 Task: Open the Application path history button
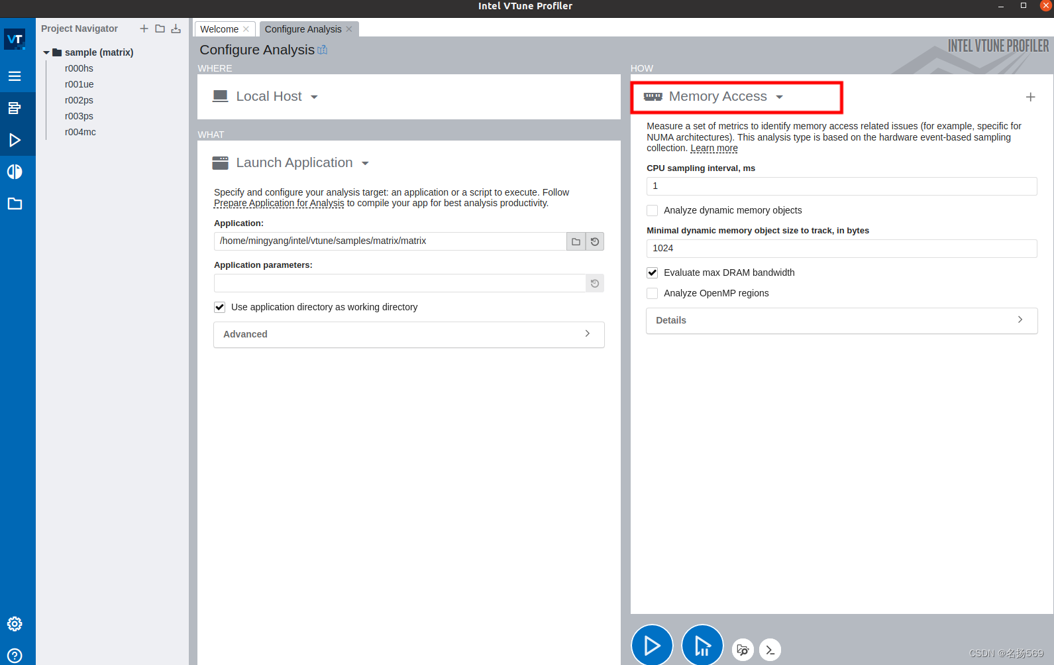[595, 241]
